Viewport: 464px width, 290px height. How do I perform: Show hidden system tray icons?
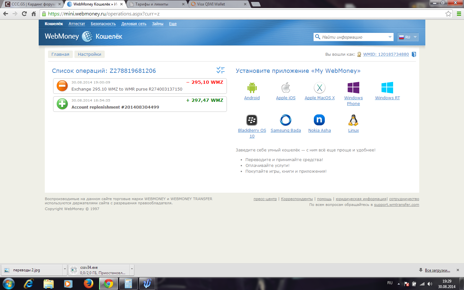click(399, 284)
